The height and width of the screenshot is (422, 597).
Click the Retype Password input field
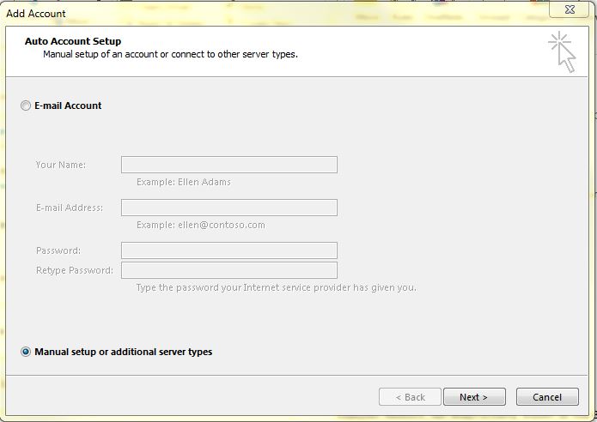[229, 270]
